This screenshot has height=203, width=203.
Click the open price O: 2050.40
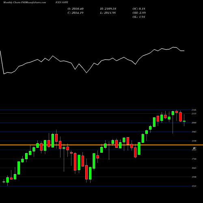pos(76,9)
